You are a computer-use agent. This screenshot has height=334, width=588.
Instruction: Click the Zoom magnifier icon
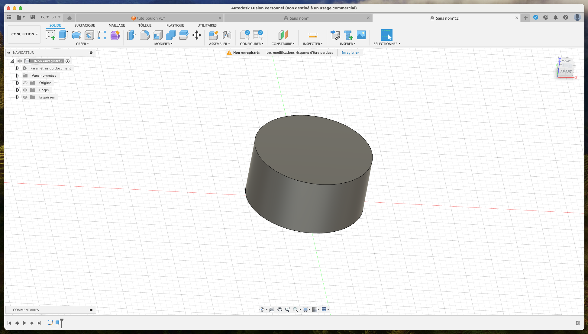(287, 310)
